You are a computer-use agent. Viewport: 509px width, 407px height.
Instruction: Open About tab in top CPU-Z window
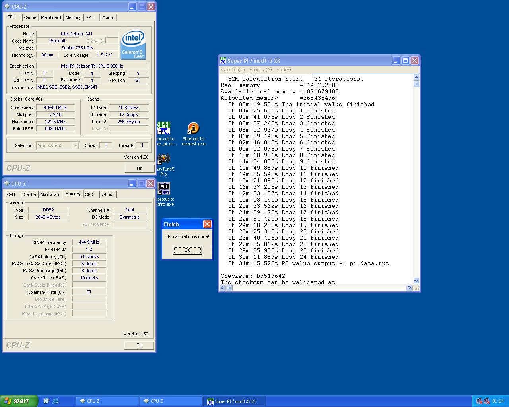coord(108,17)
